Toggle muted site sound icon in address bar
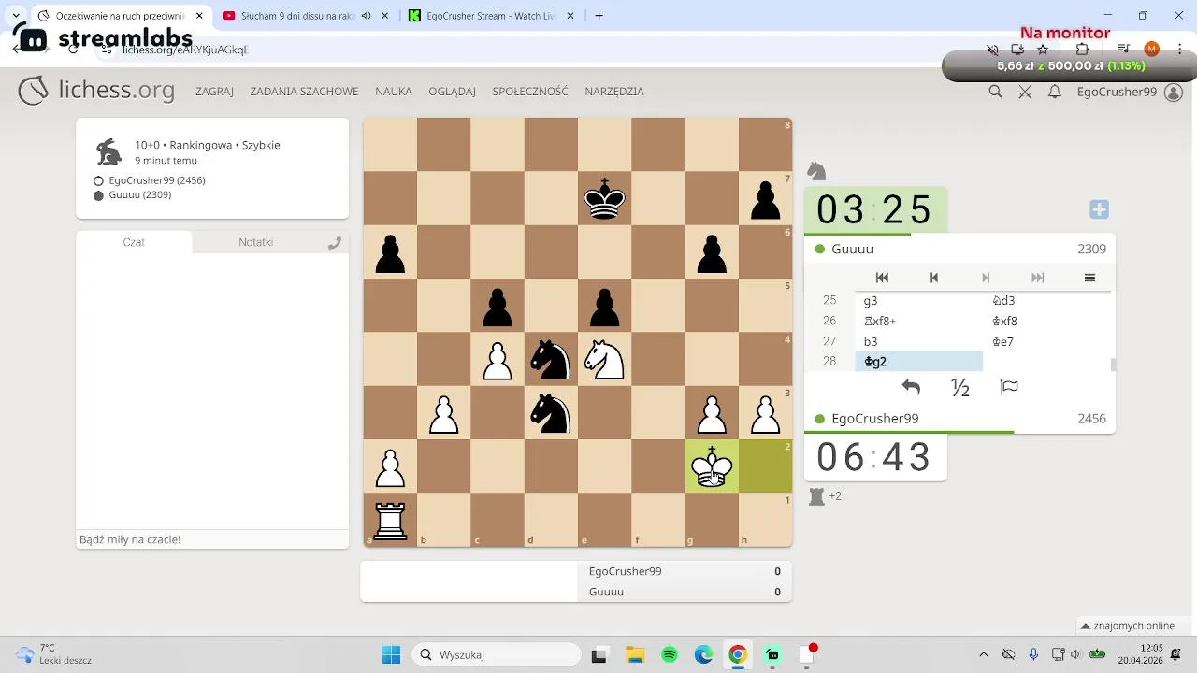This screenshot has height=673, width=1197. (992, 50)
